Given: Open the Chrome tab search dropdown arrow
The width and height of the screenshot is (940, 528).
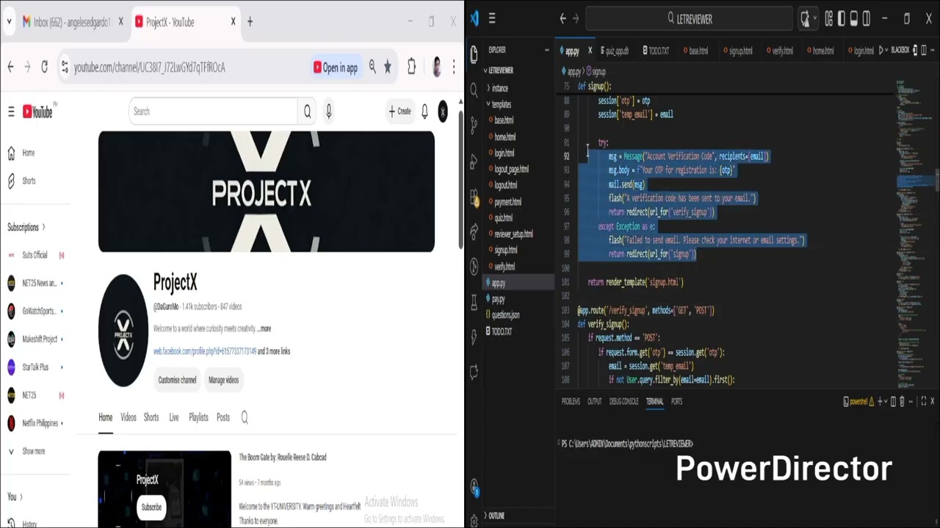Looking at the screenshot, I should pos(9,22).
